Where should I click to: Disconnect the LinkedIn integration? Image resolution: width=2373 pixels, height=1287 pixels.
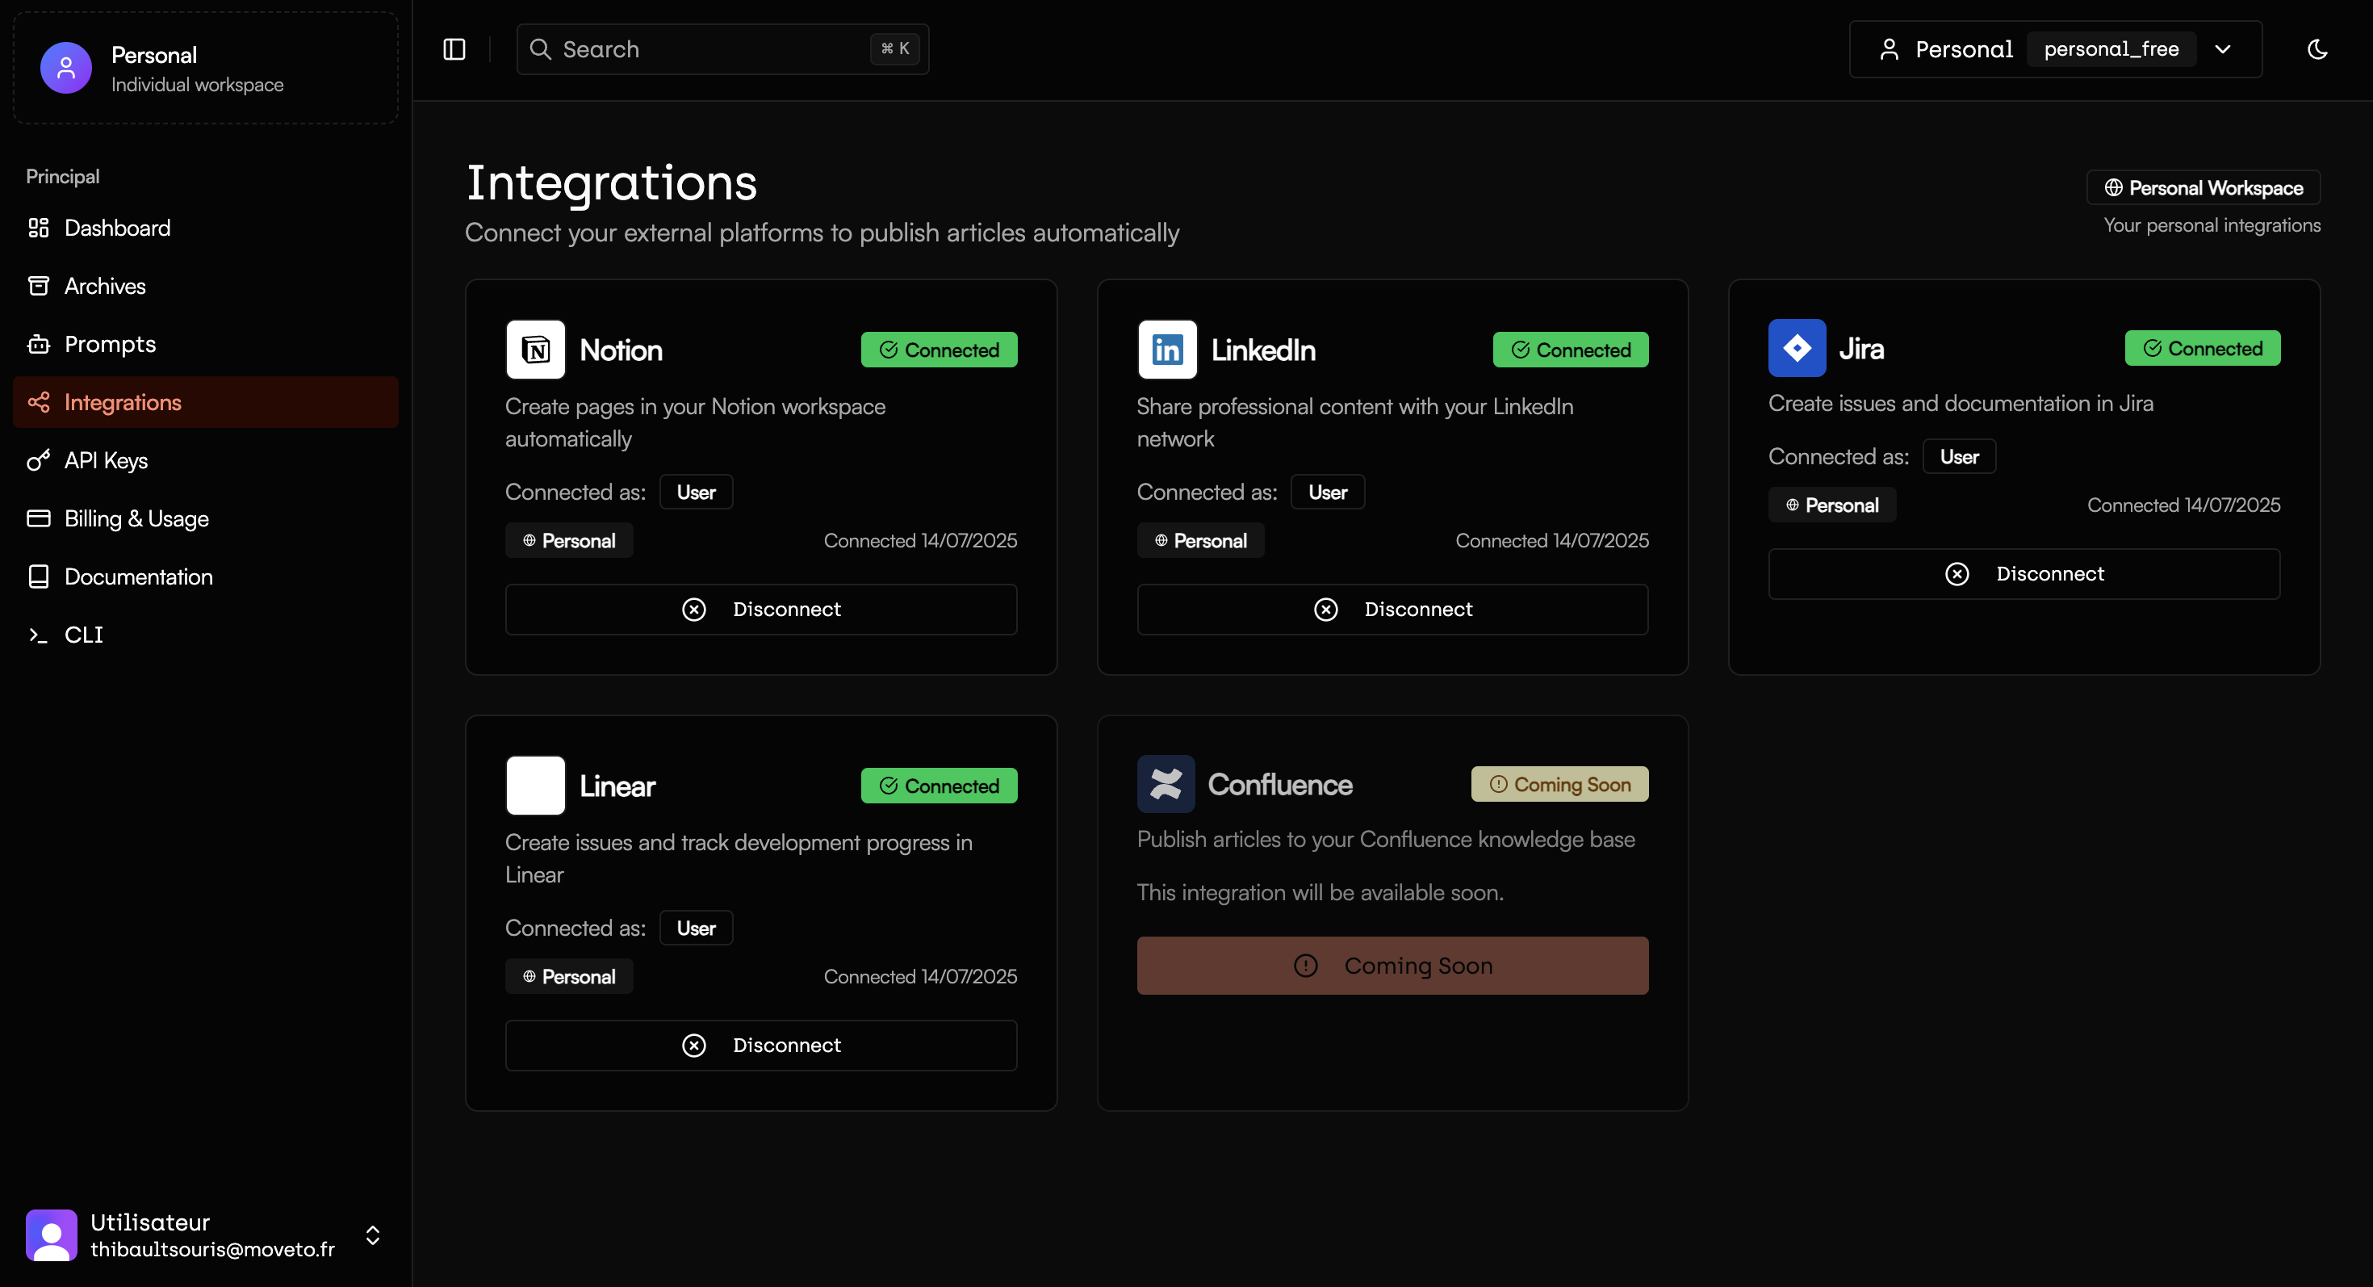coord(1392,609)
